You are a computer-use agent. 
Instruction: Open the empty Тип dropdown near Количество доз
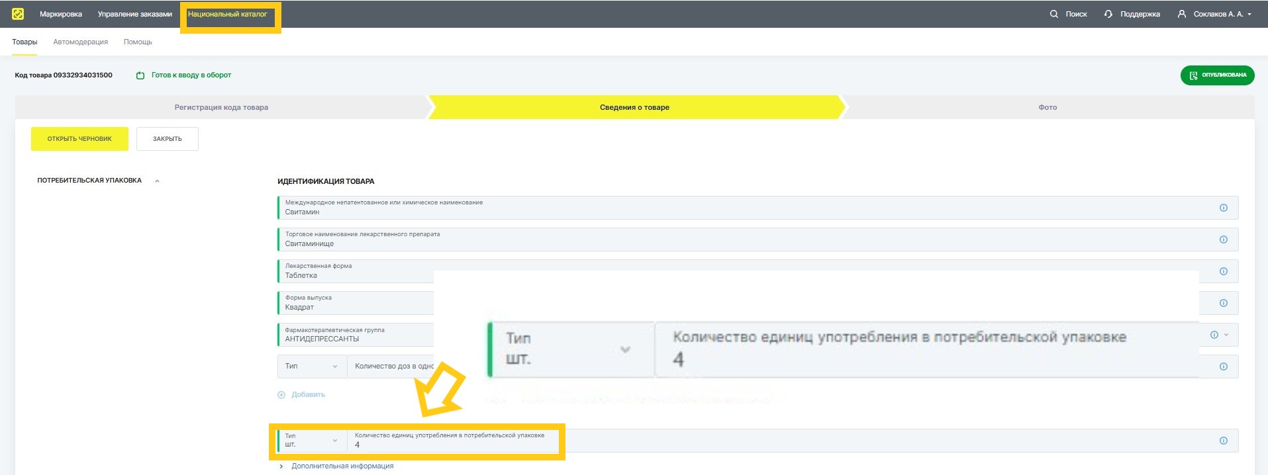[312, 367]
